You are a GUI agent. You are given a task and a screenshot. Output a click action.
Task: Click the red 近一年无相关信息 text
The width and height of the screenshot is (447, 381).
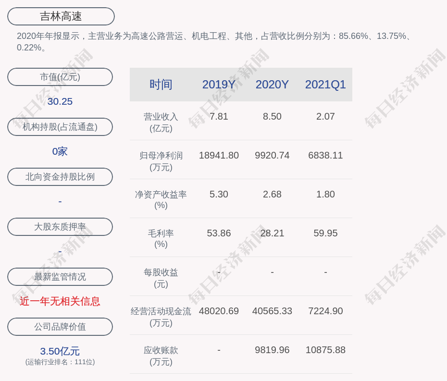pyautogui.click(x=60, y=301)
